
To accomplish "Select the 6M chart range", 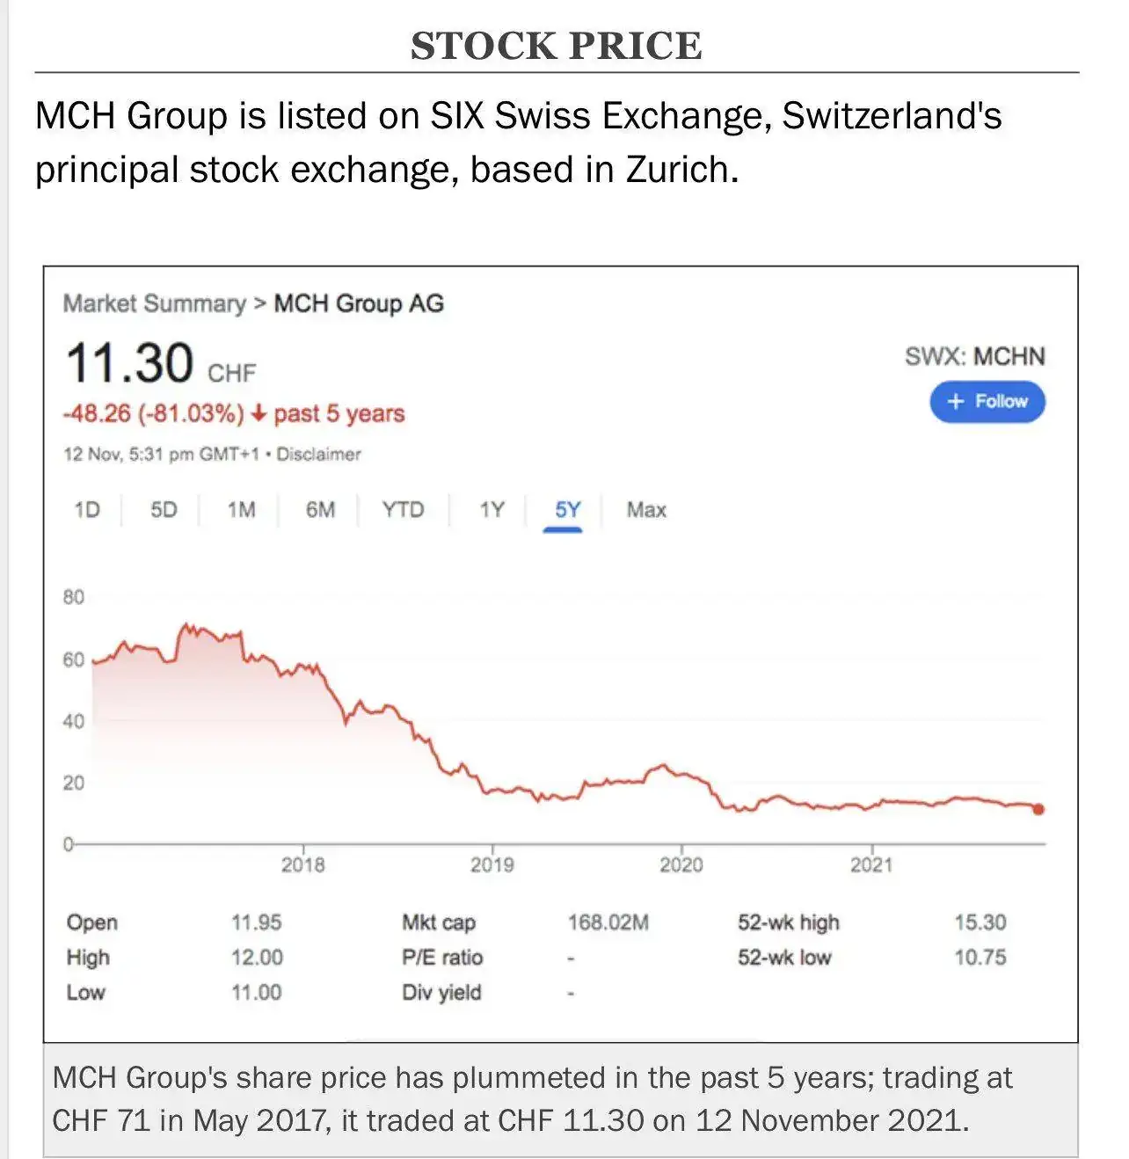I will [320, 510].
